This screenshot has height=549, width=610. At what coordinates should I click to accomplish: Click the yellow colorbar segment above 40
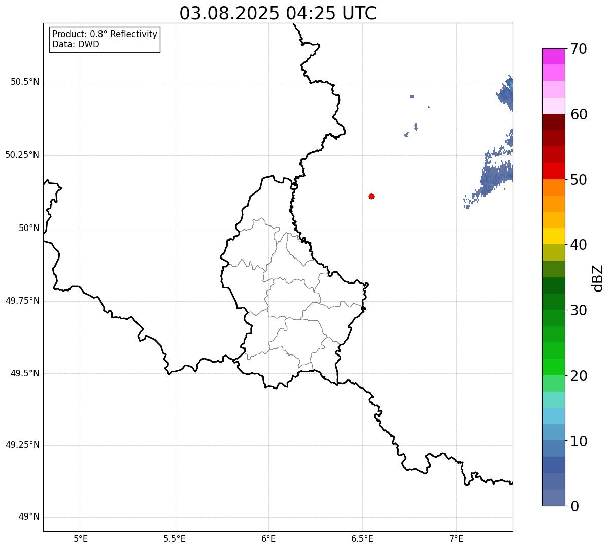tap(553, 236)
